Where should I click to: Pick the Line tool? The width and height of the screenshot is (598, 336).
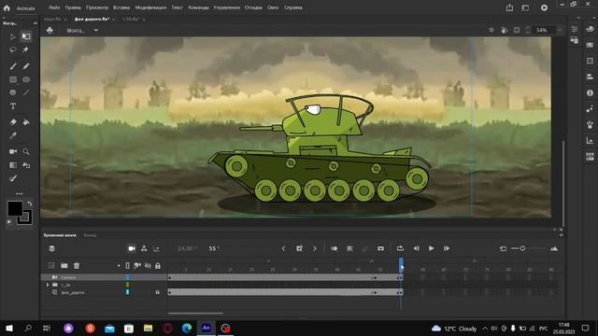click(26, 92)
